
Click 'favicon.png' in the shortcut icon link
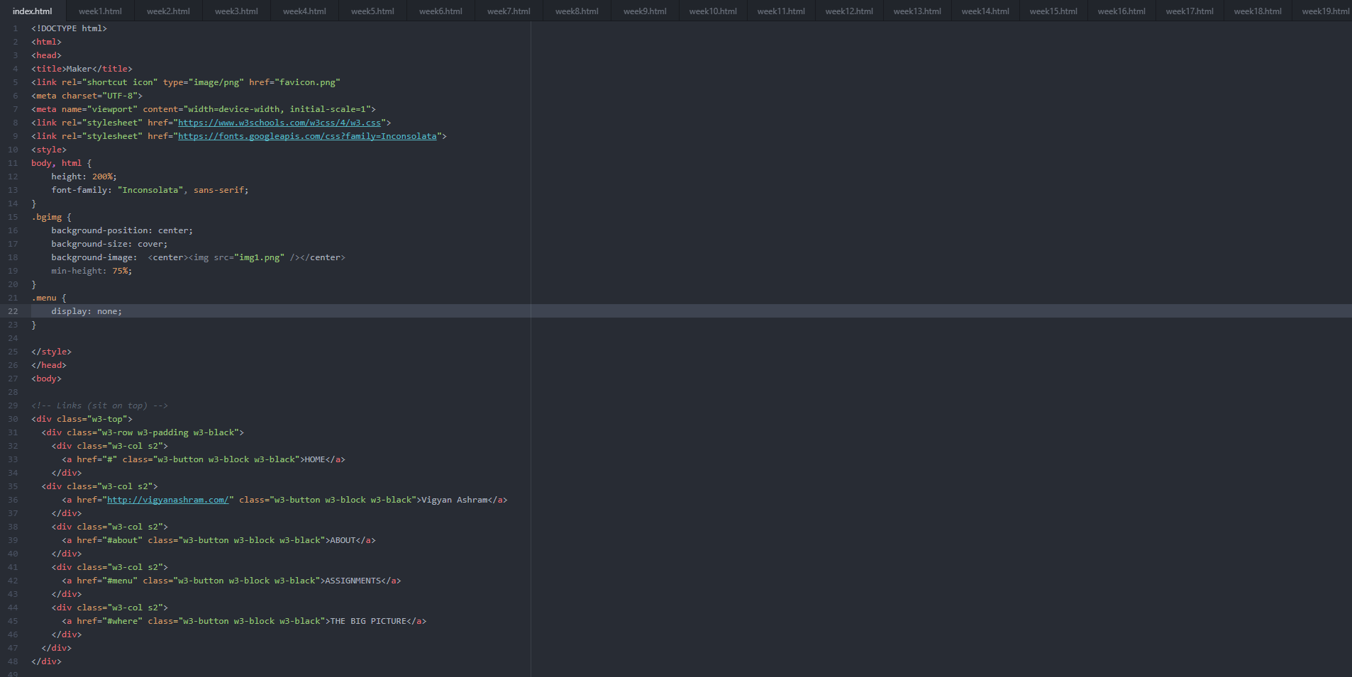coord(307,82)
